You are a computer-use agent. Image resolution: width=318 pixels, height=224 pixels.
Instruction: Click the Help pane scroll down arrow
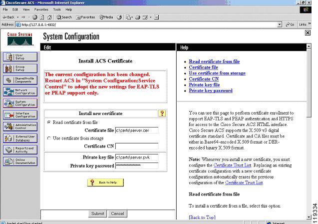[x=309, y=217]
